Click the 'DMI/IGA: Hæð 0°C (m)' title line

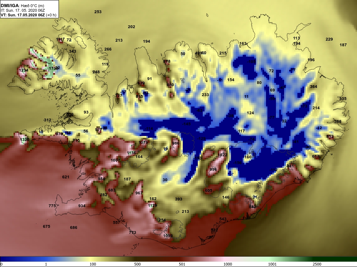22,6
